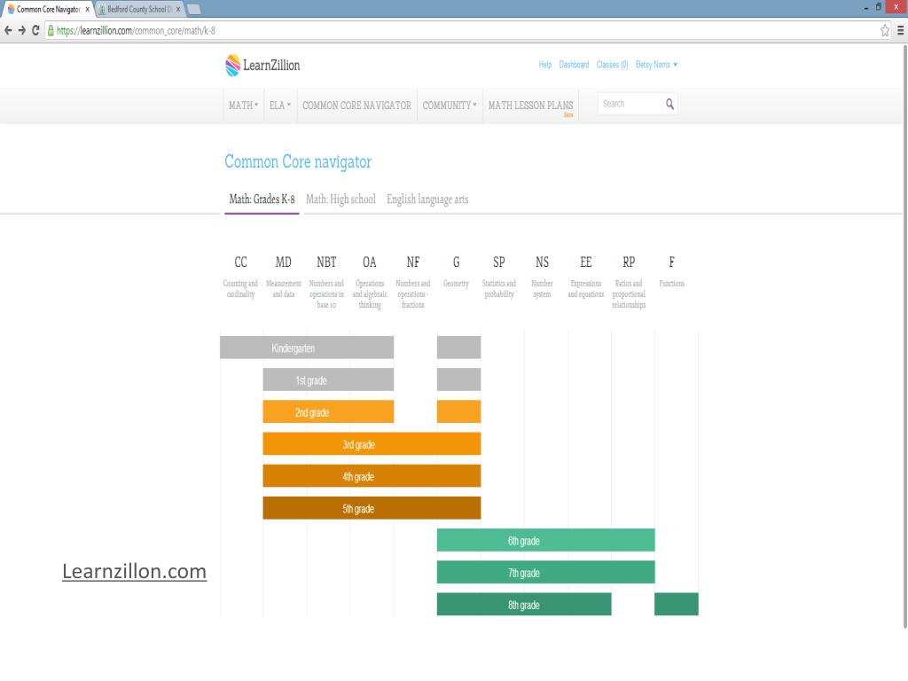This screenshot has height=681, width=908.
Task: Open the 6th grade bar
Action: pos(546,540)
